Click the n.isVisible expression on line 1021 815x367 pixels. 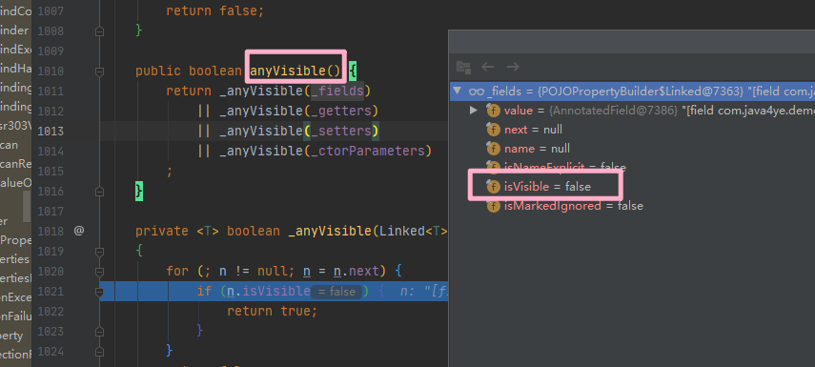269,291
